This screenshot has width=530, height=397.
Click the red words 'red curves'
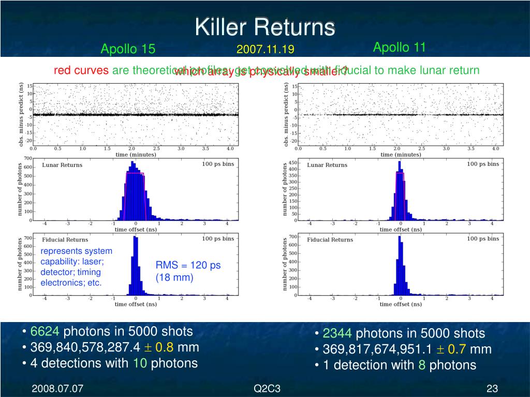(81, 70)
